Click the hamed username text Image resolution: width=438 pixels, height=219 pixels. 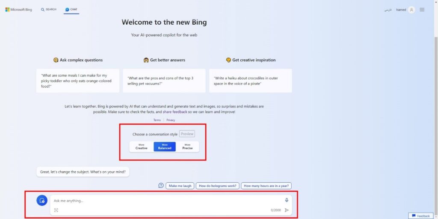(401, 10)
